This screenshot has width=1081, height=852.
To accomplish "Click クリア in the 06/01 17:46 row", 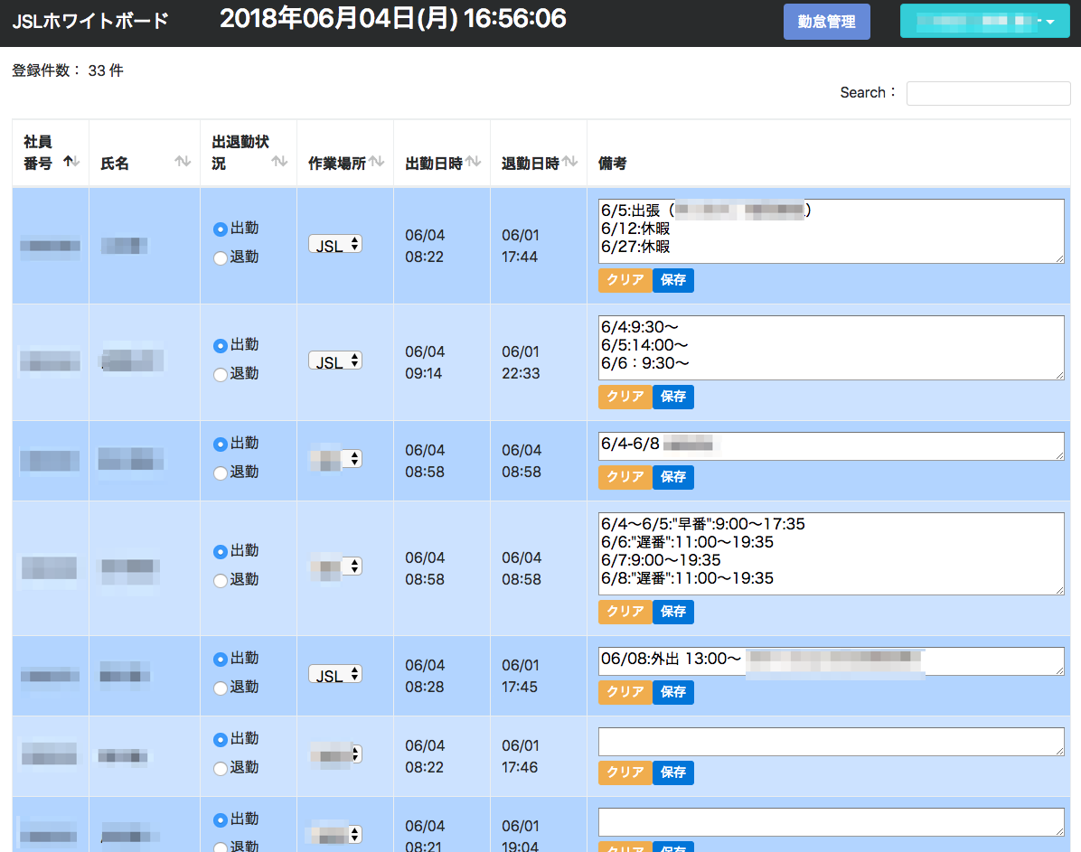I will 625,772.
